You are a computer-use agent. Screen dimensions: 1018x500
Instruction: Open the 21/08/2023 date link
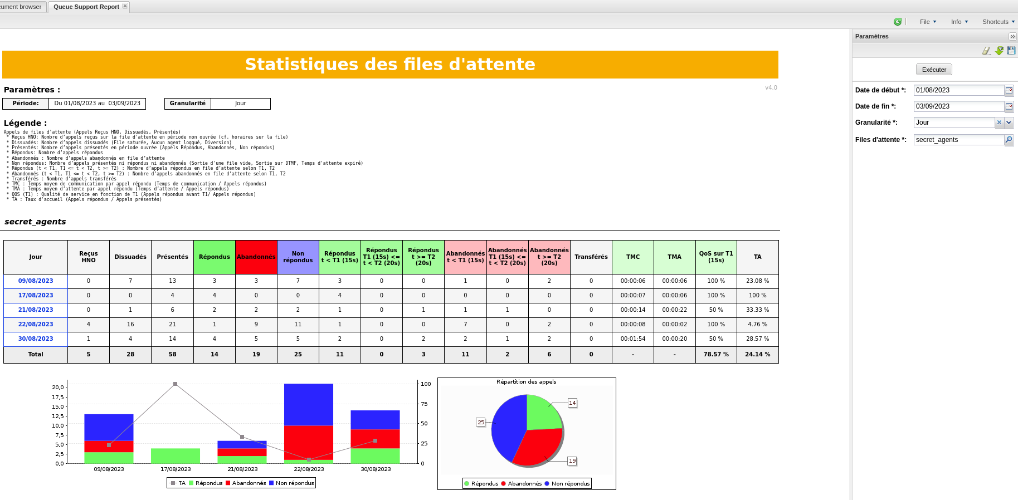(36, 310)
